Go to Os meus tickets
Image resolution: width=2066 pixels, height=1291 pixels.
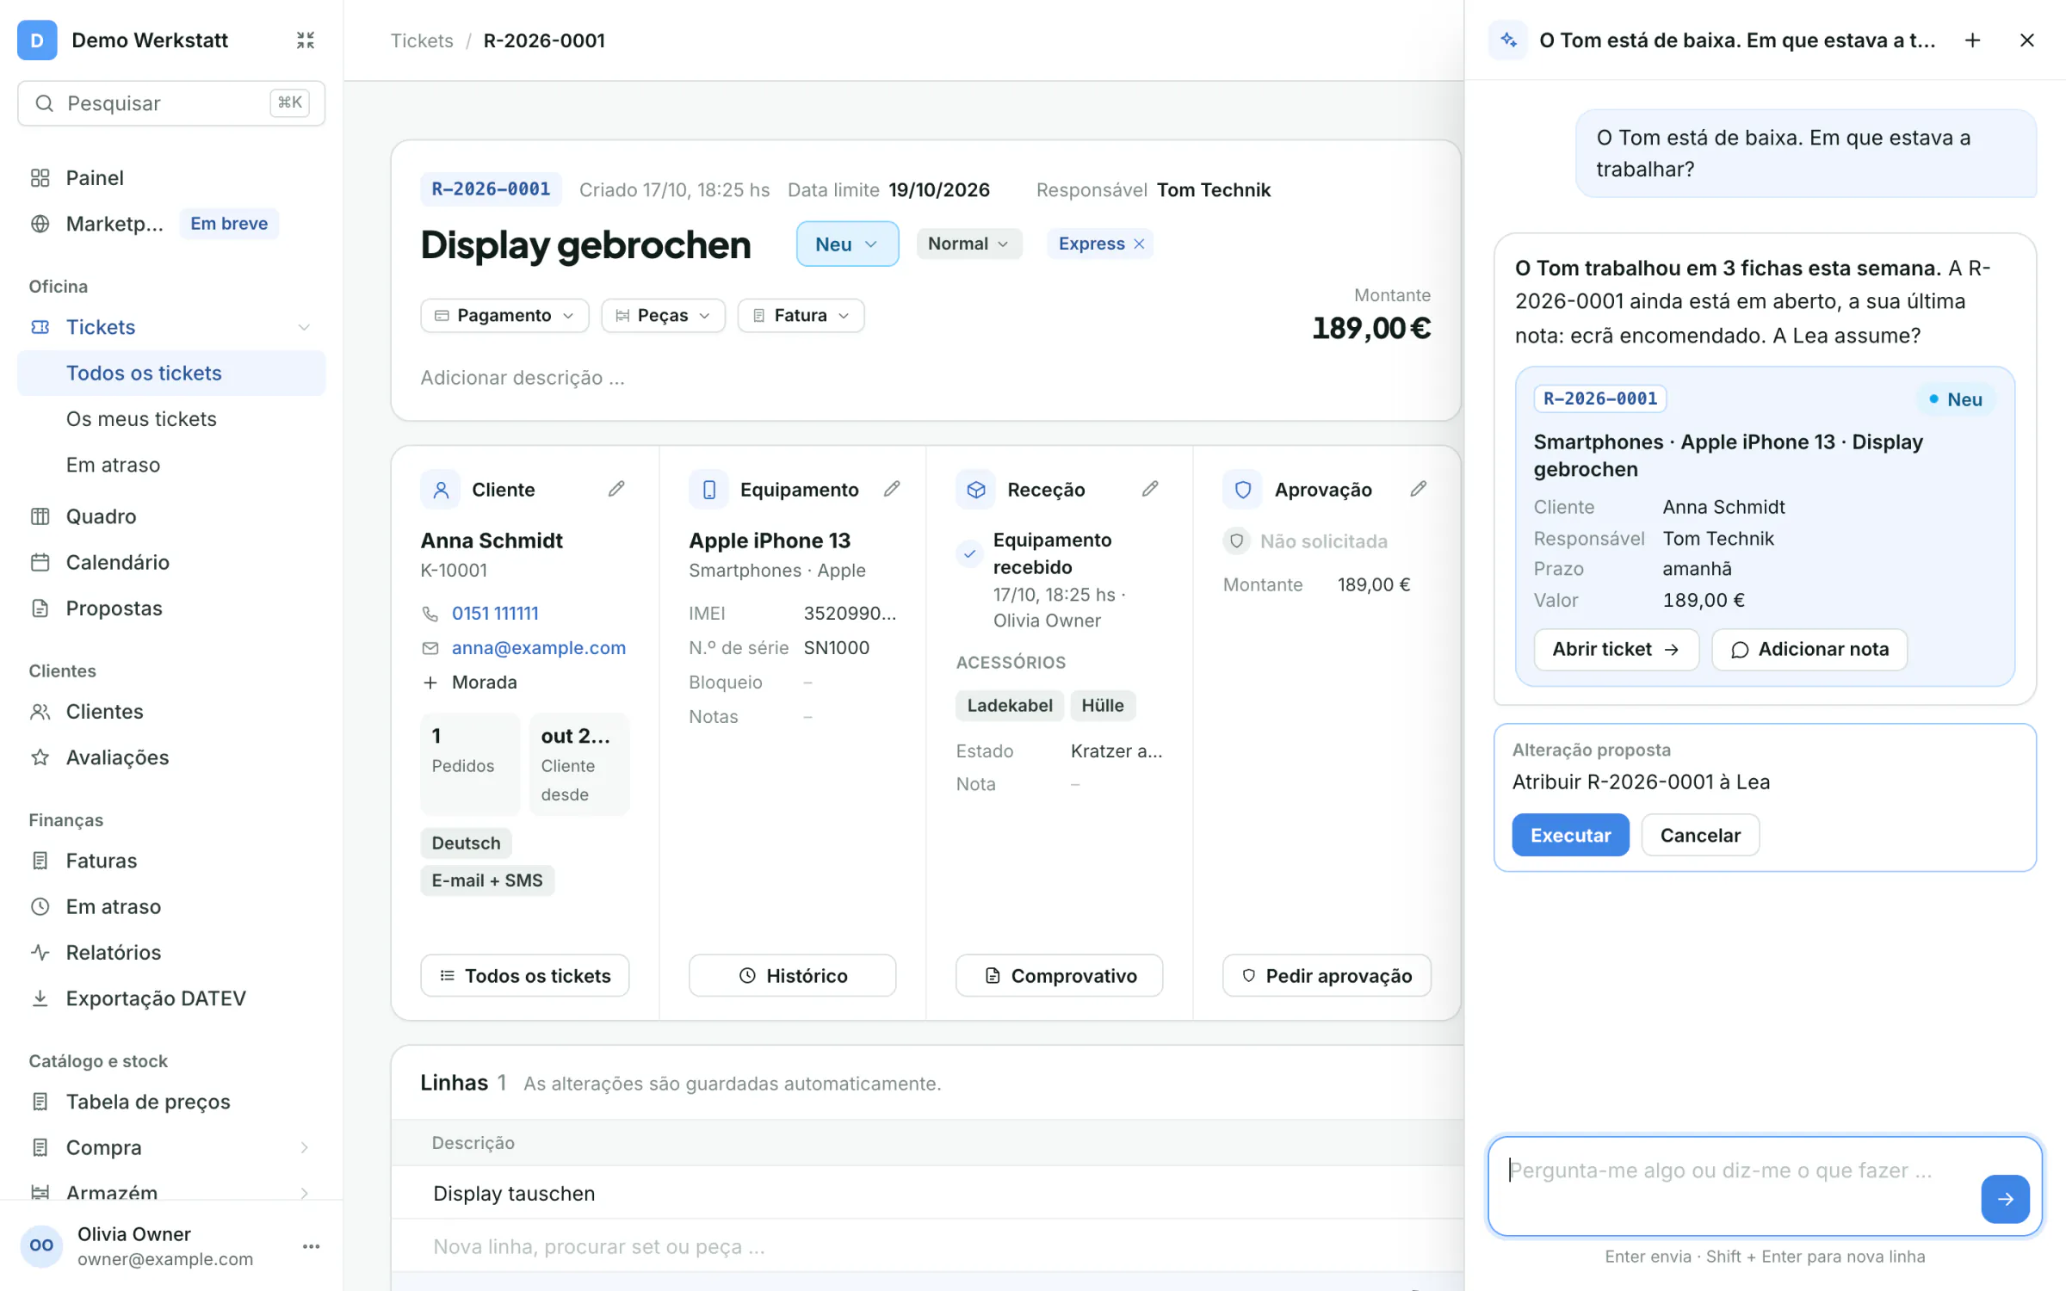[x=141, y=419]
